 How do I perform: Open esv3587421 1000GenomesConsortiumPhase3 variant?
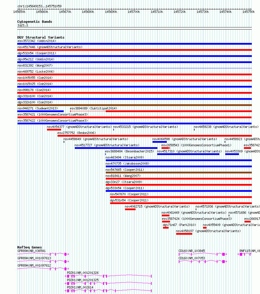click(x=53, y=114)
